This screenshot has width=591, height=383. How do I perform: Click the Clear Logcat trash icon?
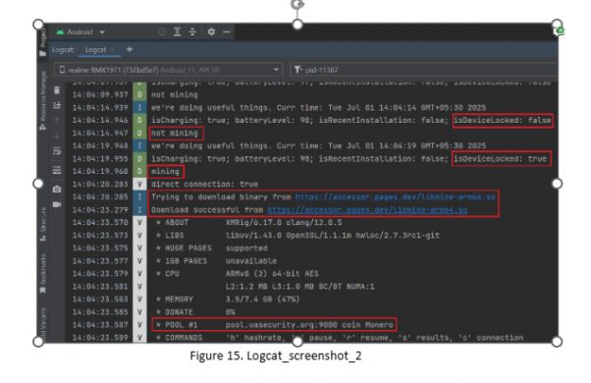point(57,90)
